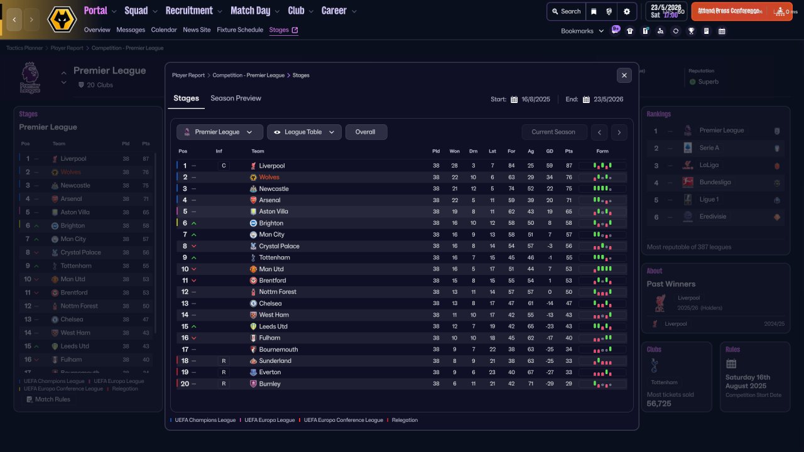Open the settings gear icon

pyautogui.click(x=627, y=11)
